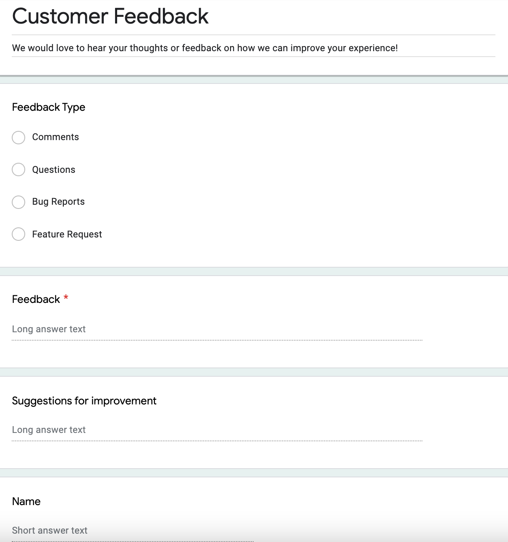Click the Feature Request option label
508x542 pixels.
(x=67, y=235)
